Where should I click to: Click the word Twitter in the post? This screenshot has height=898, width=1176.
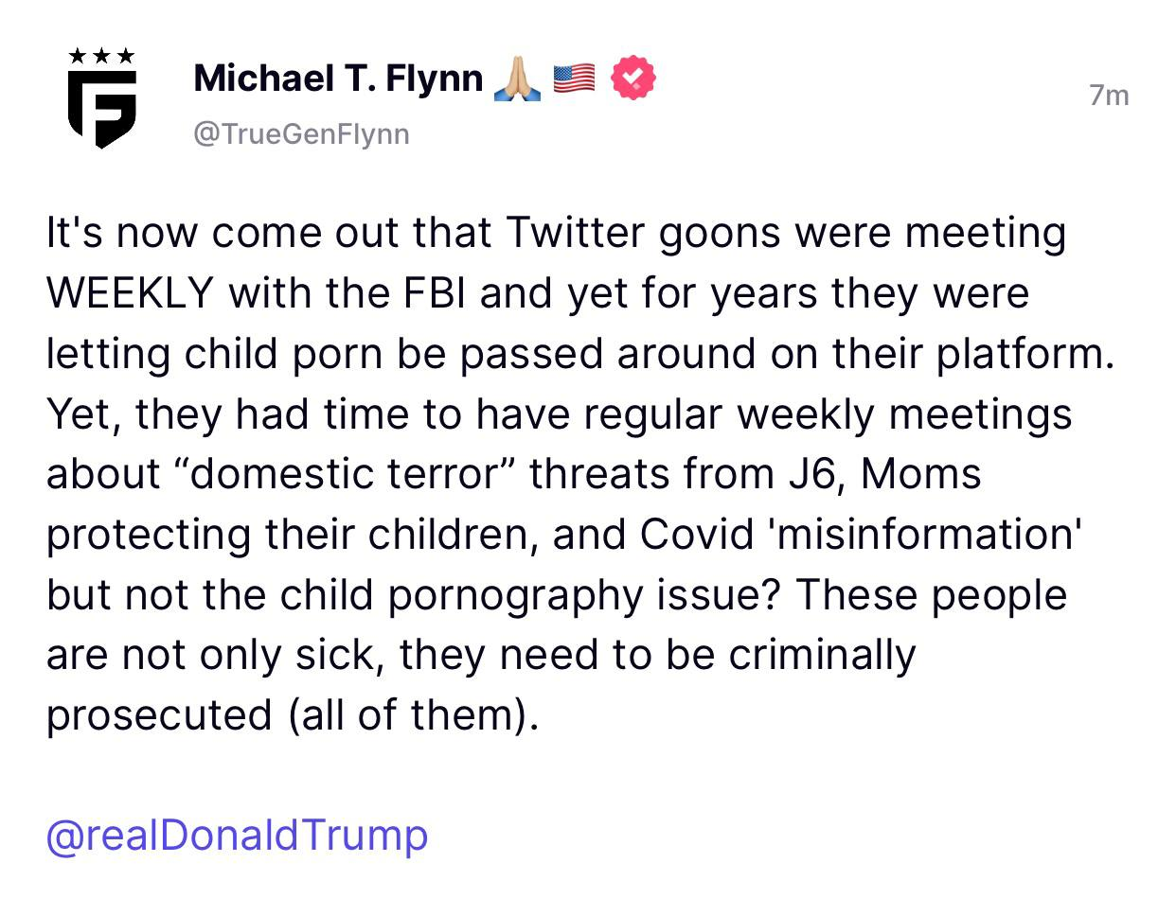[575, 233]
